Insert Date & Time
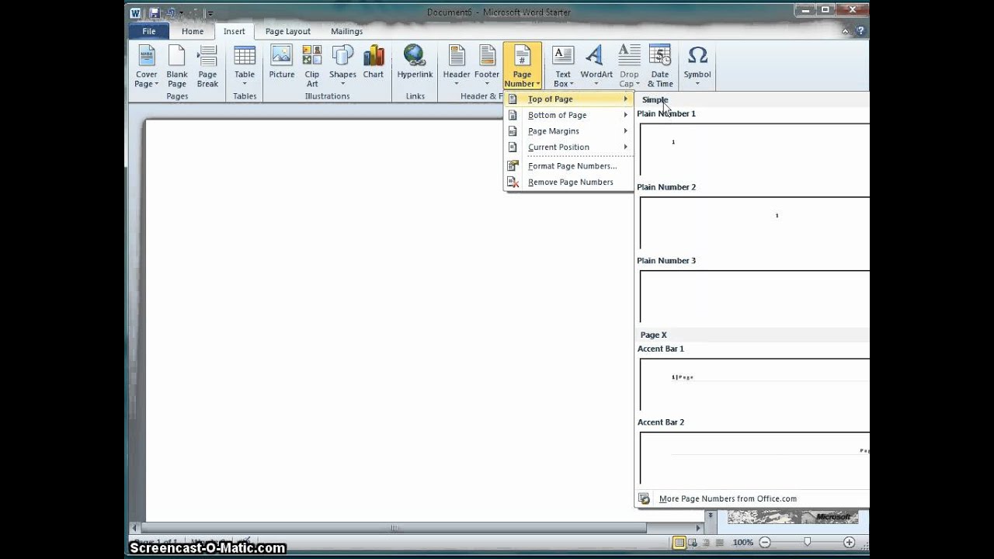This screenshot has height=559, width=994. coord(660,67)
